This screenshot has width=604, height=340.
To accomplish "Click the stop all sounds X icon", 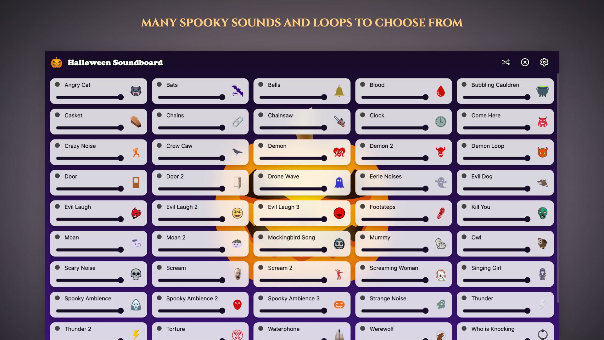I will (x=525, y=62).
